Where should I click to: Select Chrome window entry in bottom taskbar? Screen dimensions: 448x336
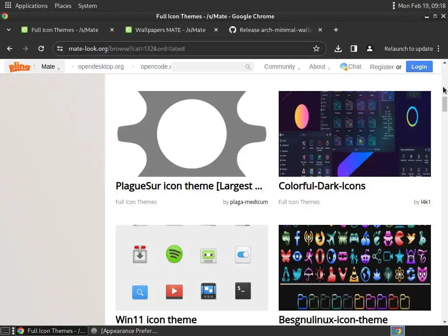click(52, 331)
